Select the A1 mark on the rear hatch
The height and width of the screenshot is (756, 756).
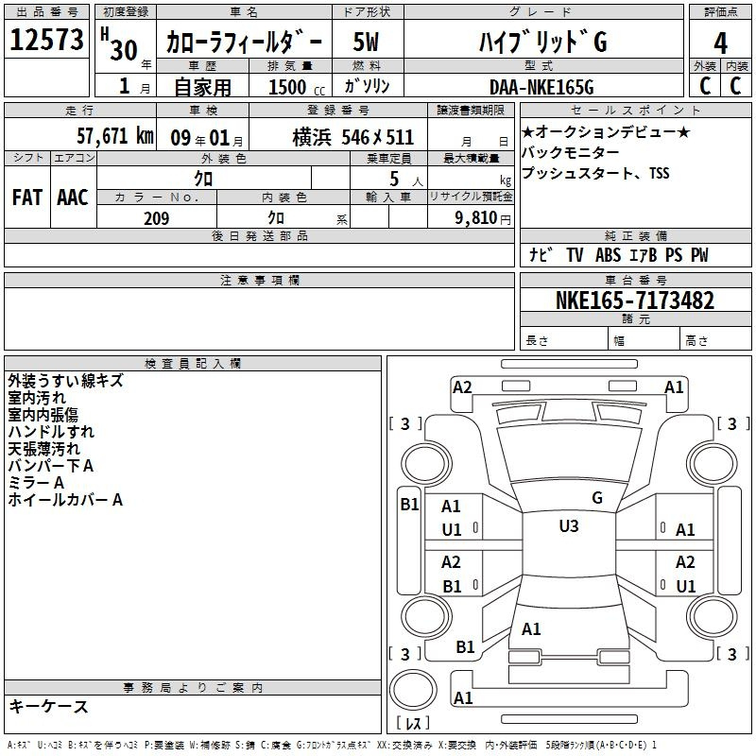(531, 629)
